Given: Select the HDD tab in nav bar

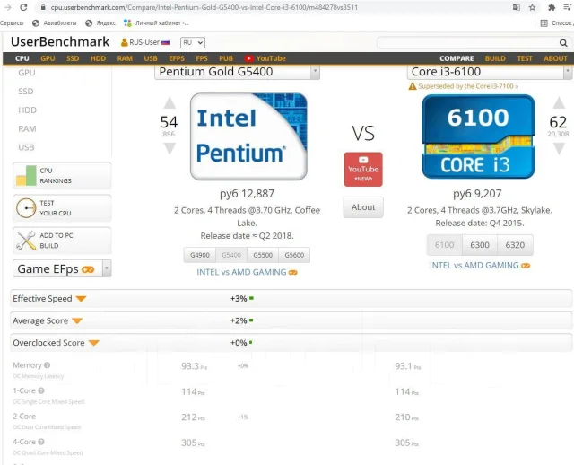Looking at the screenshot, I should [98, 58].
